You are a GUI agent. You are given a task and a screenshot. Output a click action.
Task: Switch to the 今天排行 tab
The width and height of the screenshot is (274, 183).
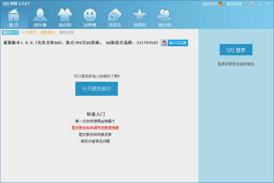pyautogui.click(x=29, y=32)
